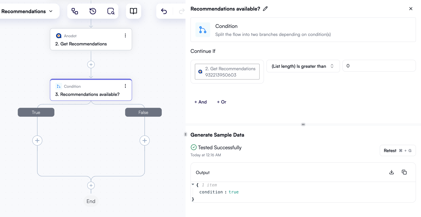Image resolution: width=421 pixels, height=217 pixels.
Task: Open the Get Recommendations step options menu
Action: [125, 36]
